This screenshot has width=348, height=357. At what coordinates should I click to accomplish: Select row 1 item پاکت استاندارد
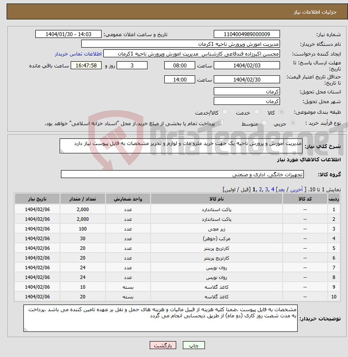[216, 209]
